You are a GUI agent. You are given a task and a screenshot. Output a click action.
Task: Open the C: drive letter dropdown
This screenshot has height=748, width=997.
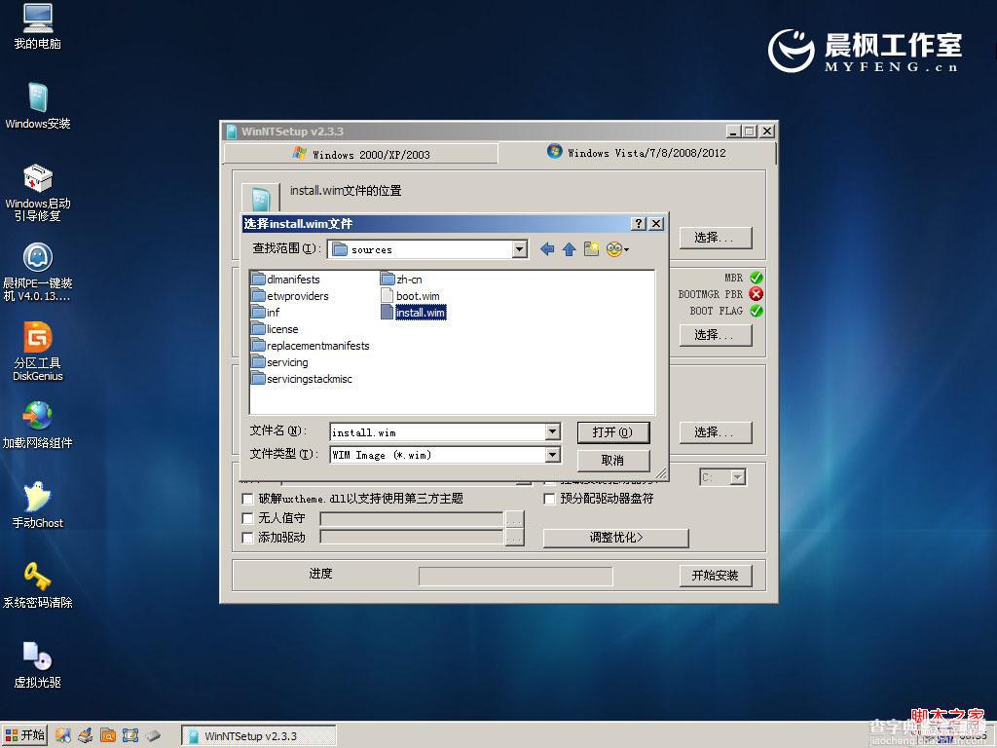pos(737,477)
